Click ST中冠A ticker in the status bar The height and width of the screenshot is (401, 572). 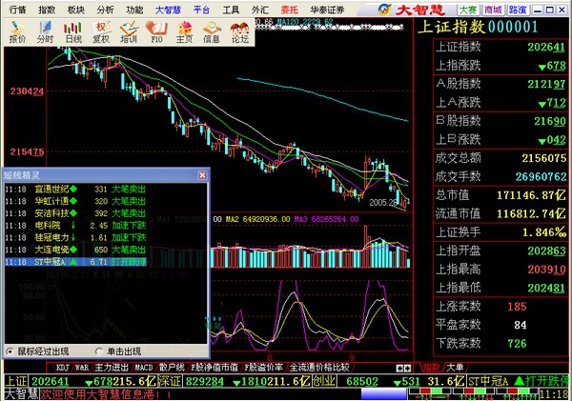click(488, 381)
